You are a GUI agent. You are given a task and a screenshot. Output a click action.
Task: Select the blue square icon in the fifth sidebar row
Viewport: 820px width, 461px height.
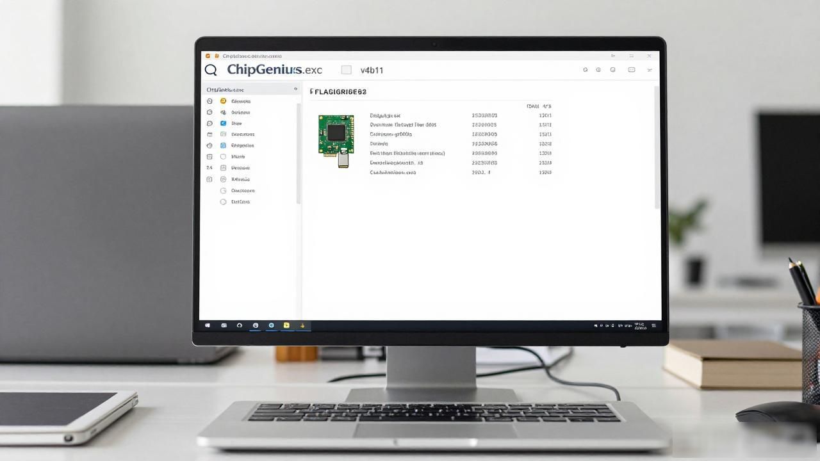(x=224, y=145)
